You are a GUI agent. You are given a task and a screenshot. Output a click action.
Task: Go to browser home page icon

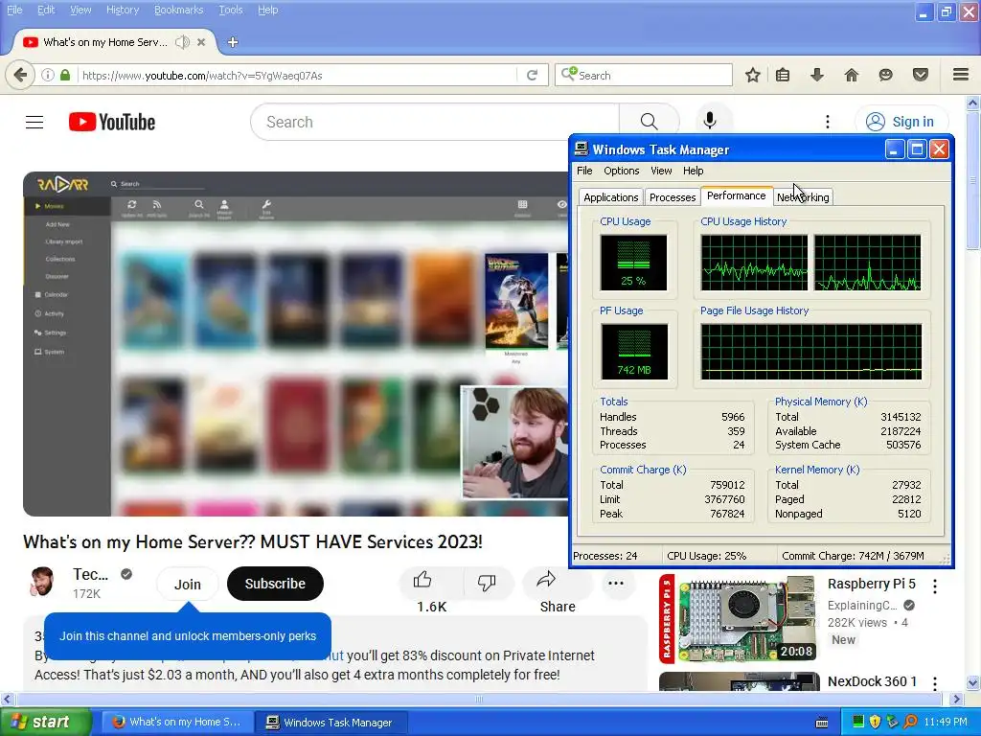[852, 75]
